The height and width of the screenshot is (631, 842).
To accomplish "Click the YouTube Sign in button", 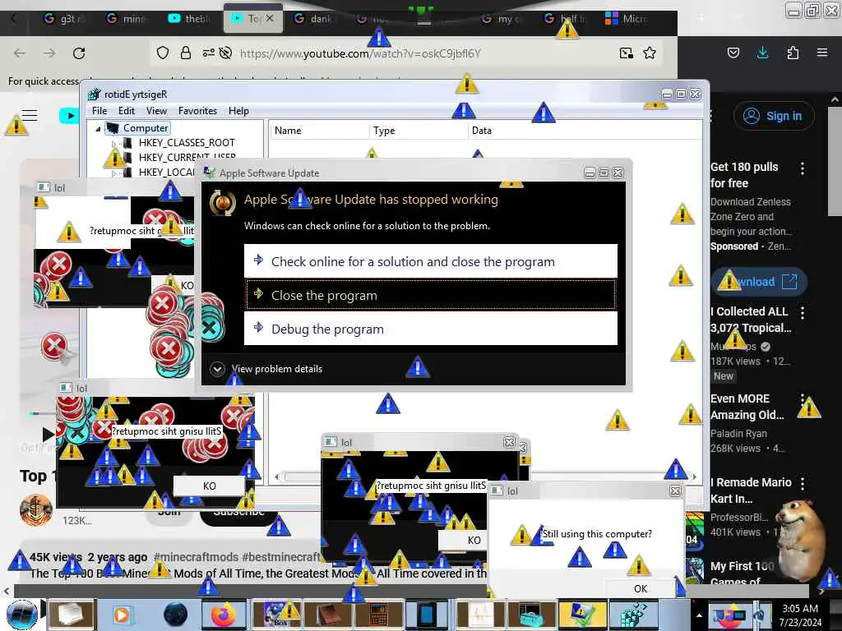I will pos(774,116).
